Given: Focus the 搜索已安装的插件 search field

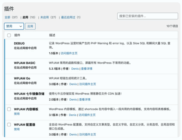Looking at the screenshot, I should coord(147,16).
